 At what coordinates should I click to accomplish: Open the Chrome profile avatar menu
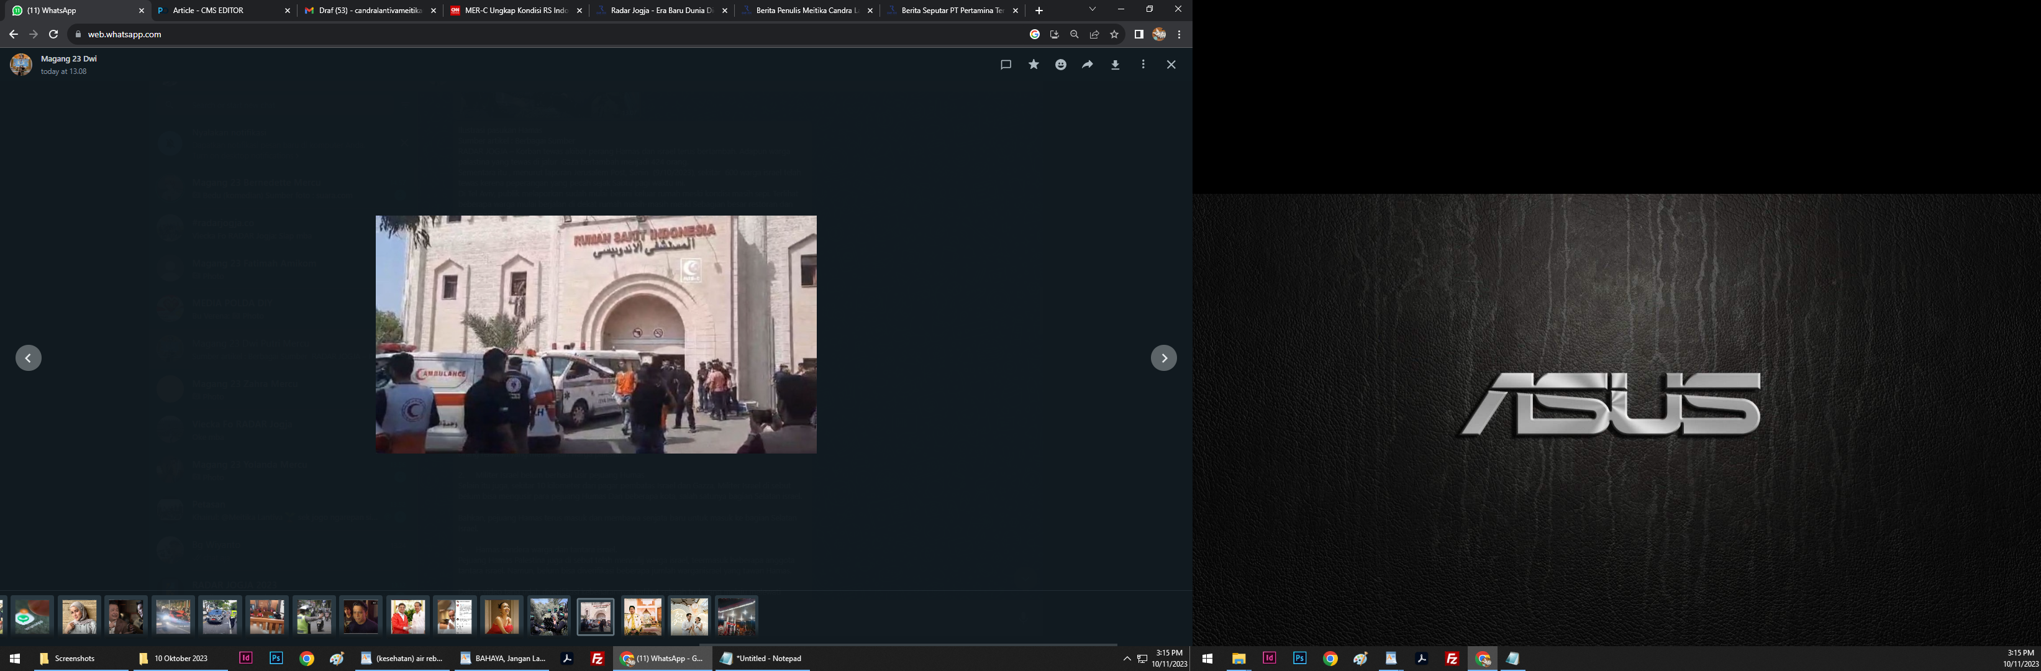1159,34
